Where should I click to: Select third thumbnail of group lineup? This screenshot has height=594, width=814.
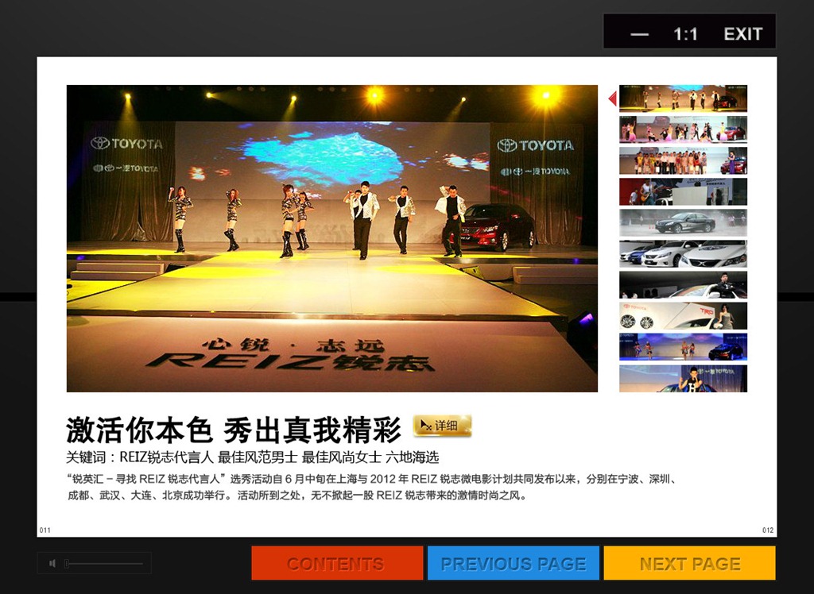[683, 160]
